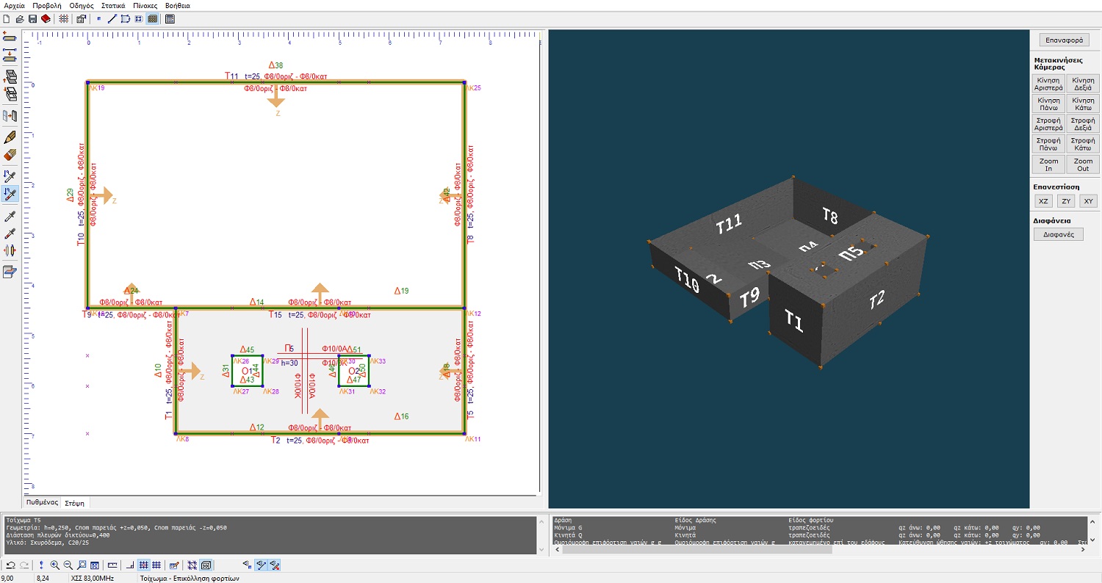Set the ZY view
The height and width of the screenshot is (583, 1102).
(x=1066, y=200)
